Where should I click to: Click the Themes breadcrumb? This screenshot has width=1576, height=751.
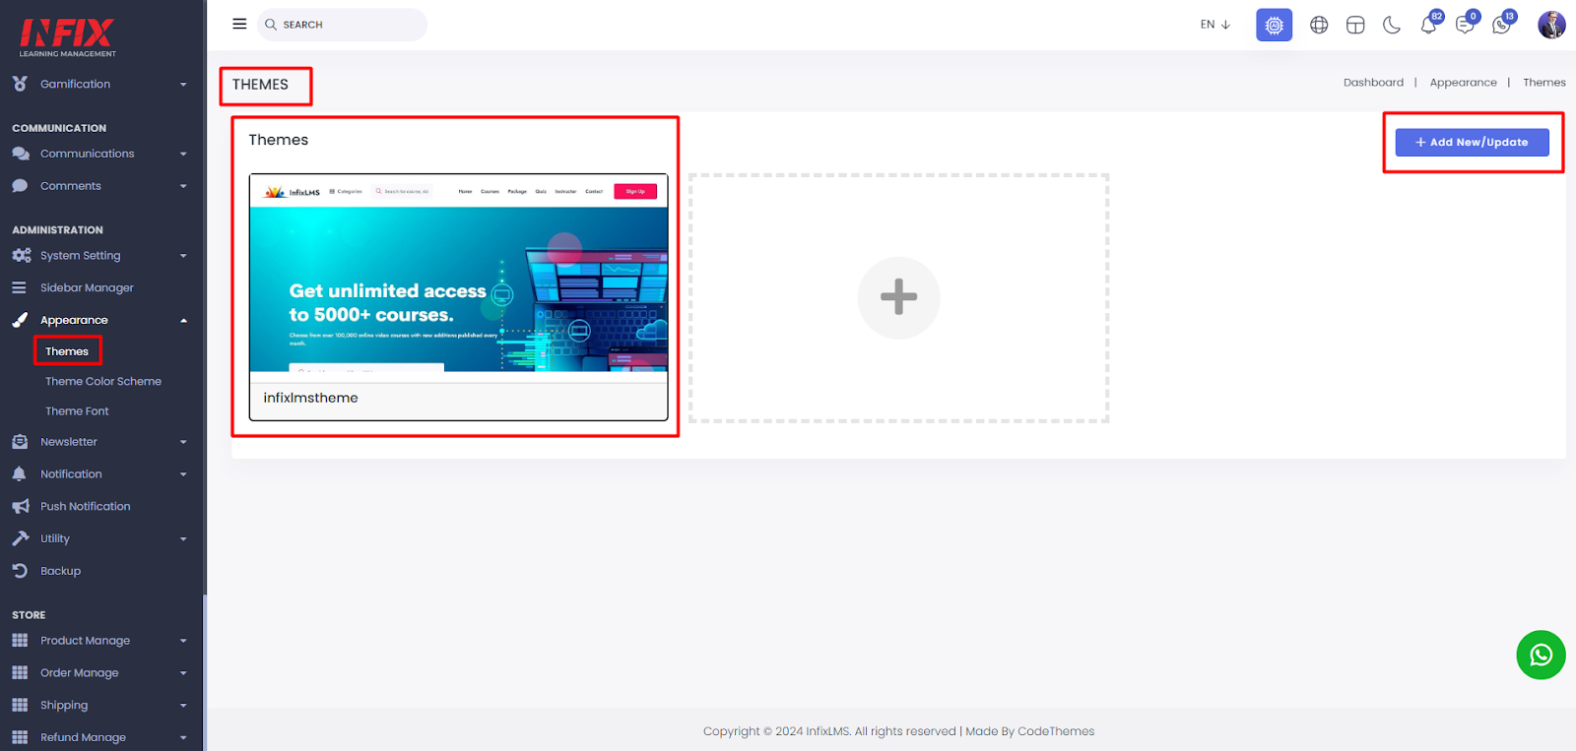1543,83
